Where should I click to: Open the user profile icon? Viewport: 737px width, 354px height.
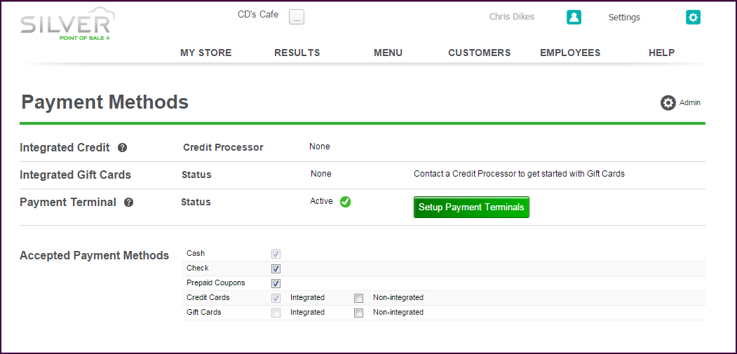[574, 18]
